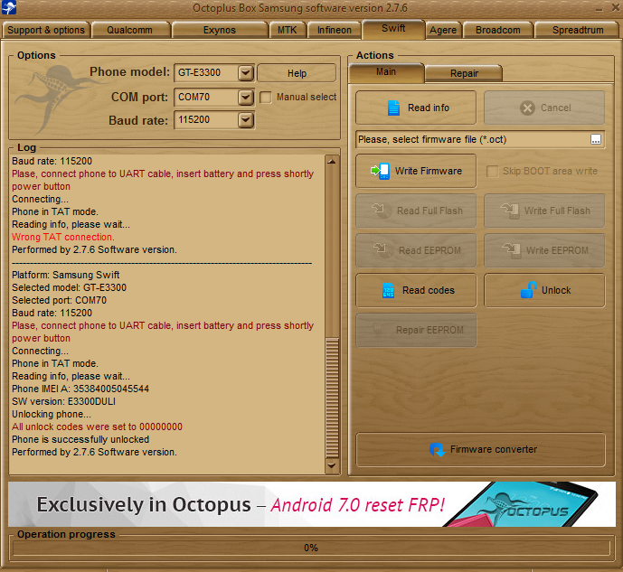Click the Help button
Viewport: 623px width, 572px height.
click(x=297, y=73)
